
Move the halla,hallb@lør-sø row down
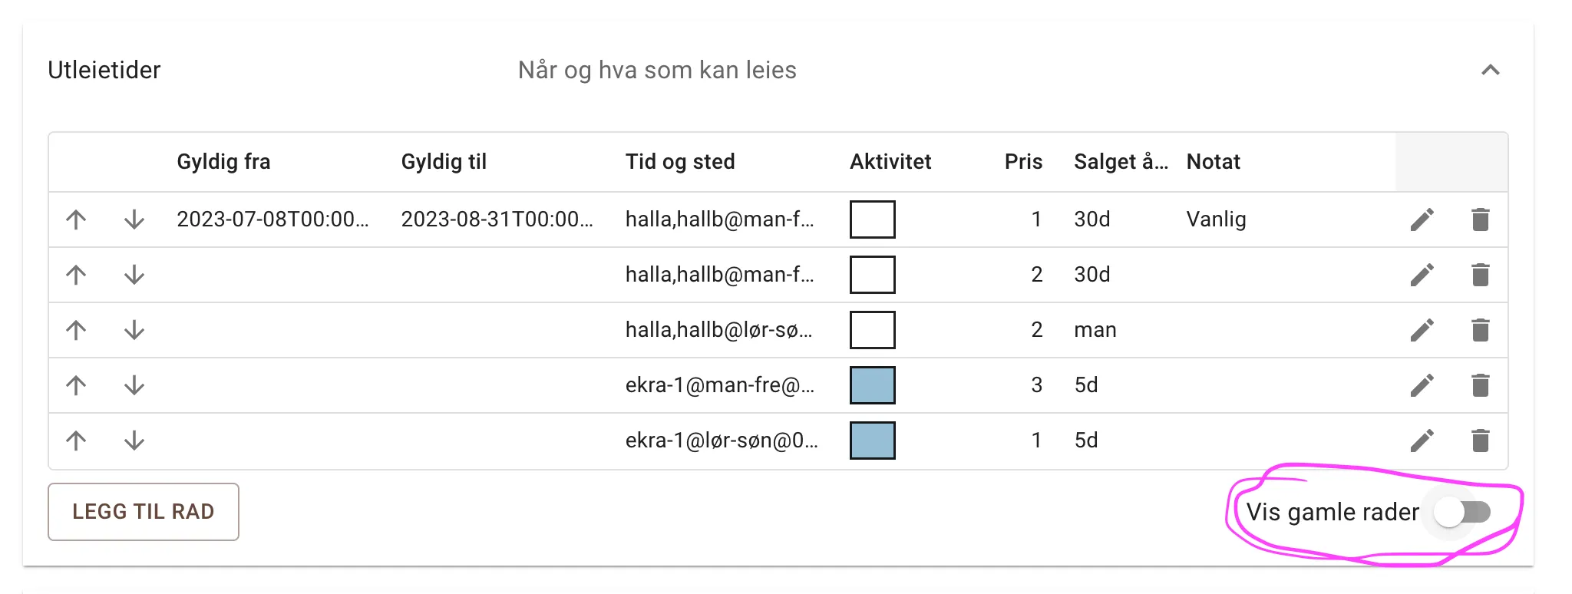coord(134,330)
